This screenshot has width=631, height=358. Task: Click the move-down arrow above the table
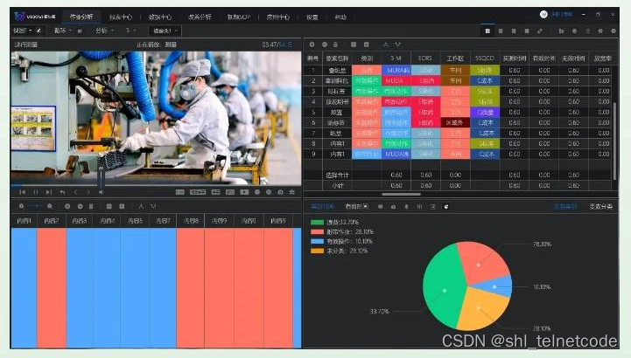coord(398,45)
